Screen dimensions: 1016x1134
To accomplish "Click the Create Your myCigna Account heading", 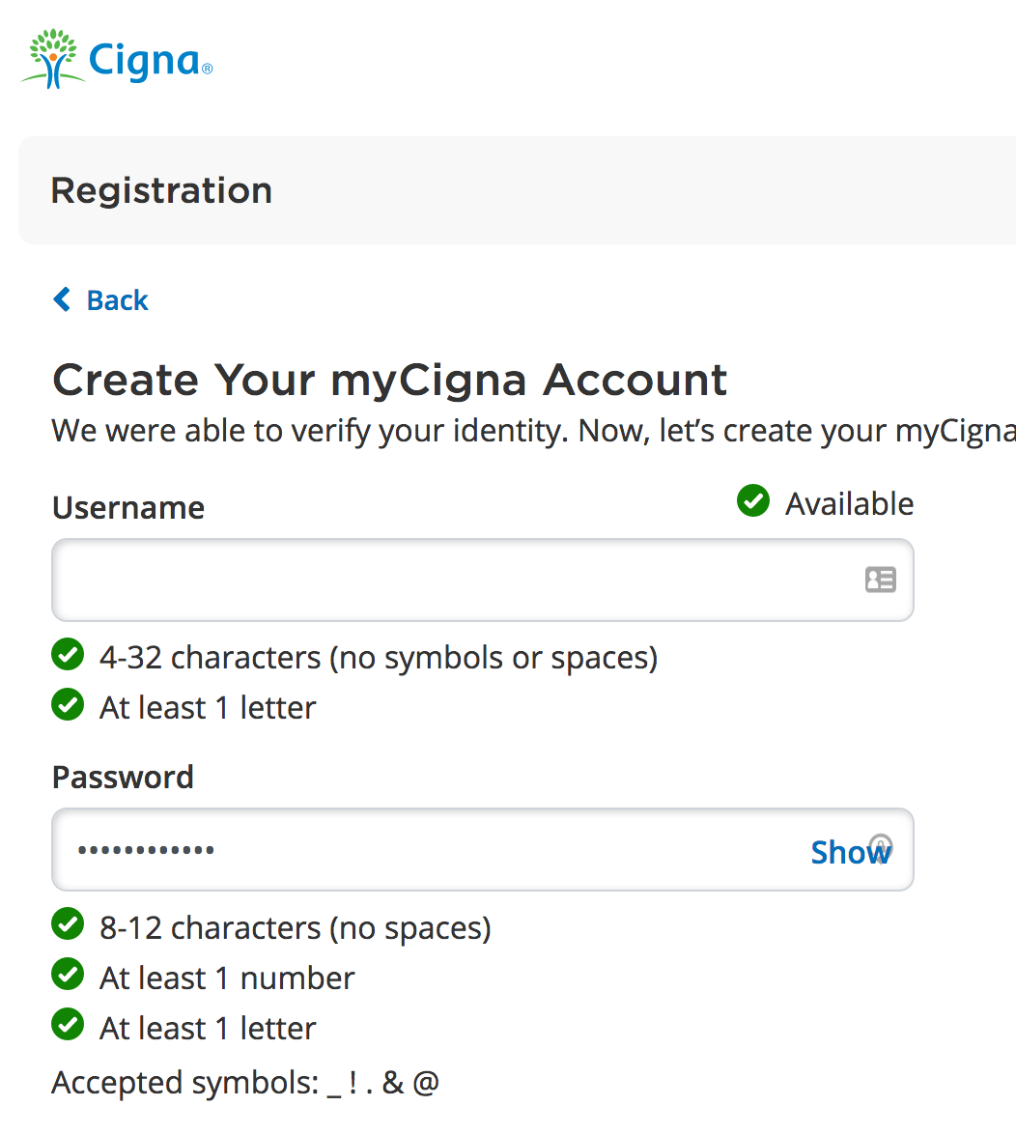I will pyautogui.click(x=389, y=380).
